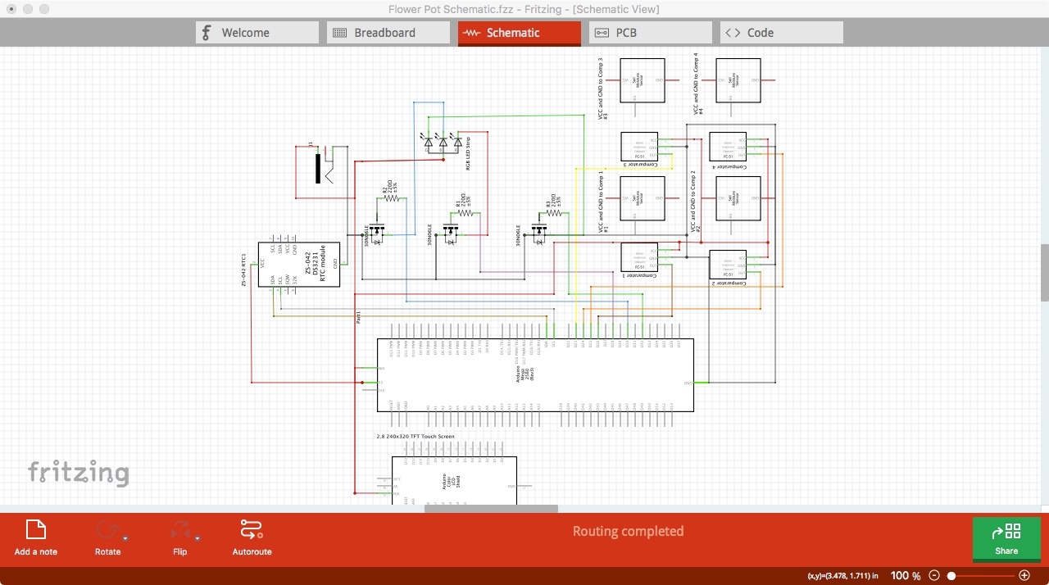The image size is (1049, 585).
Task: Click the Add a note icon
Action: tap(35, 528)
